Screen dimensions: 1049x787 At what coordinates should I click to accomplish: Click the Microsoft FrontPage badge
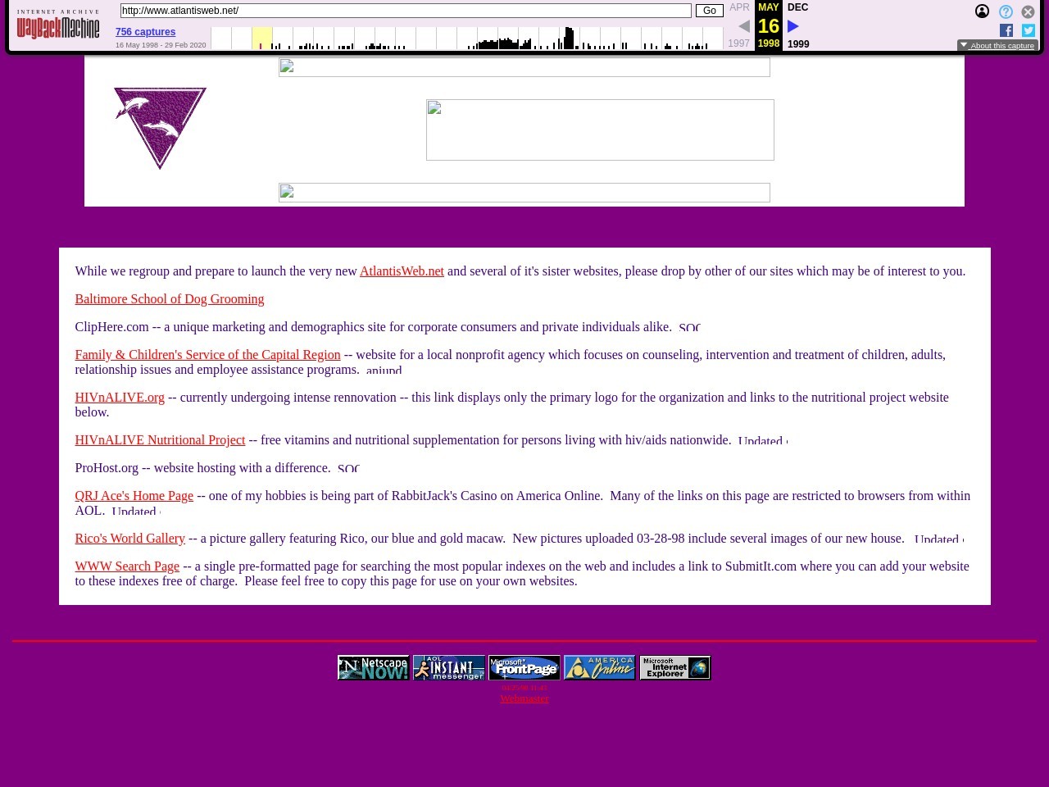(524, 668)
